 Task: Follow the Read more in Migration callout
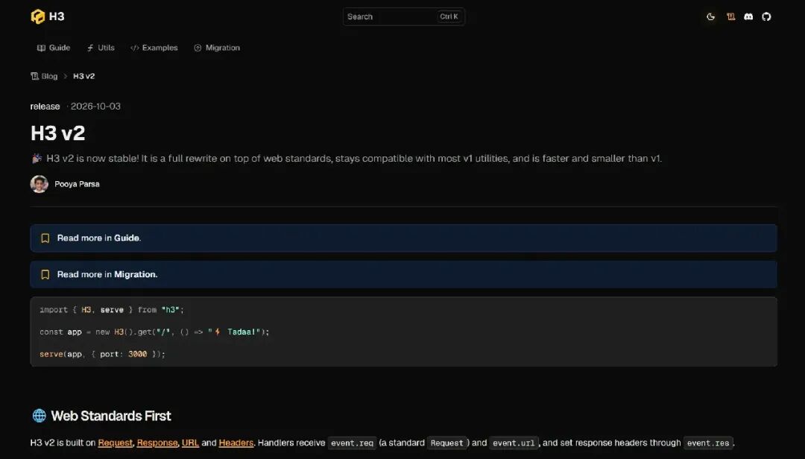point(403,275)
